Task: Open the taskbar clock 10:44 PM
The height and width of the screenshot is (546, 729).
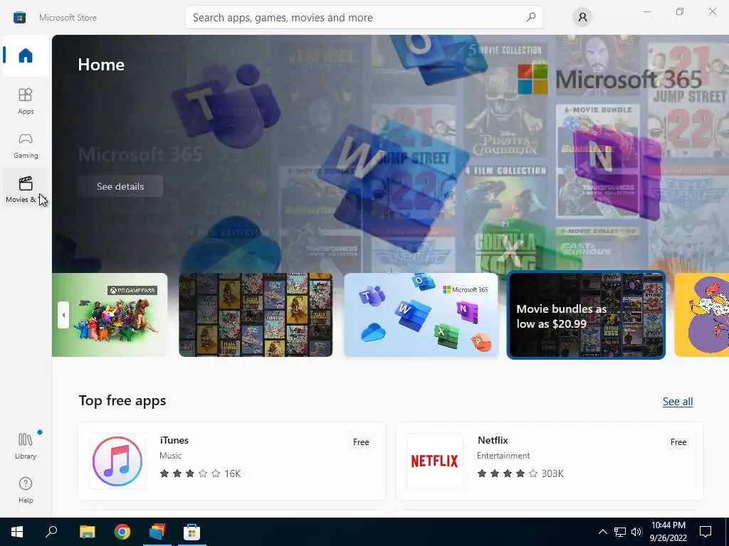Action: tap(668, 532)
